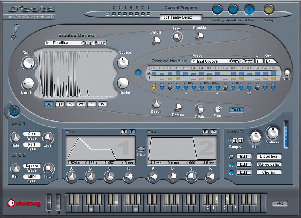The width and height of the screenshot is (301, 218).
Task: Switch to the Analog synthesis page
Action: [x=217, y=10]
